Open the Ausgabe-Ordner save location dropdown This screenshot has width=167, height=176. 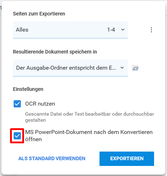click(70, 68)
